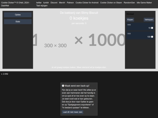This screenshot has width=158, height=118.
Task: Click the 0 koekjes counter
Action: pos(79,18)
